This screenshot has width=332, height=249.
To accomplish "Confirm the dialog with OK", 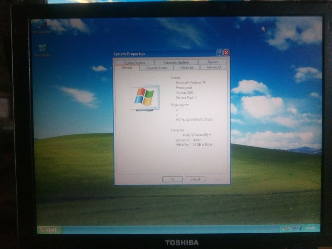I will tap(172, 179).
